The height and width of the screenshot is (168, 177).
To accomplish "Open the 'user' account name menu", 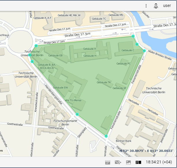I will tap(167, 5).
